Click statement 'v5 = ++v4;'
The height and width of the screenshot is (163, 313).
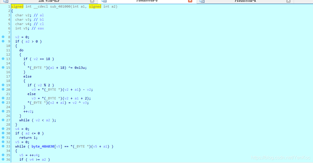(29, 155)
